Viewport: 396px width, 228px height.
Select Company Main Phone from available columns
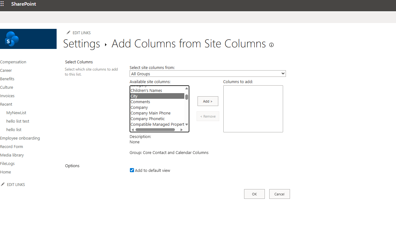(x=151, y=113)
